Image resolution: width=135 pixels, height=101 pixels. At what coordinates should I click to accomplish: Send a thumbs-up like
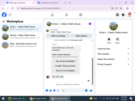click(91, 90)
